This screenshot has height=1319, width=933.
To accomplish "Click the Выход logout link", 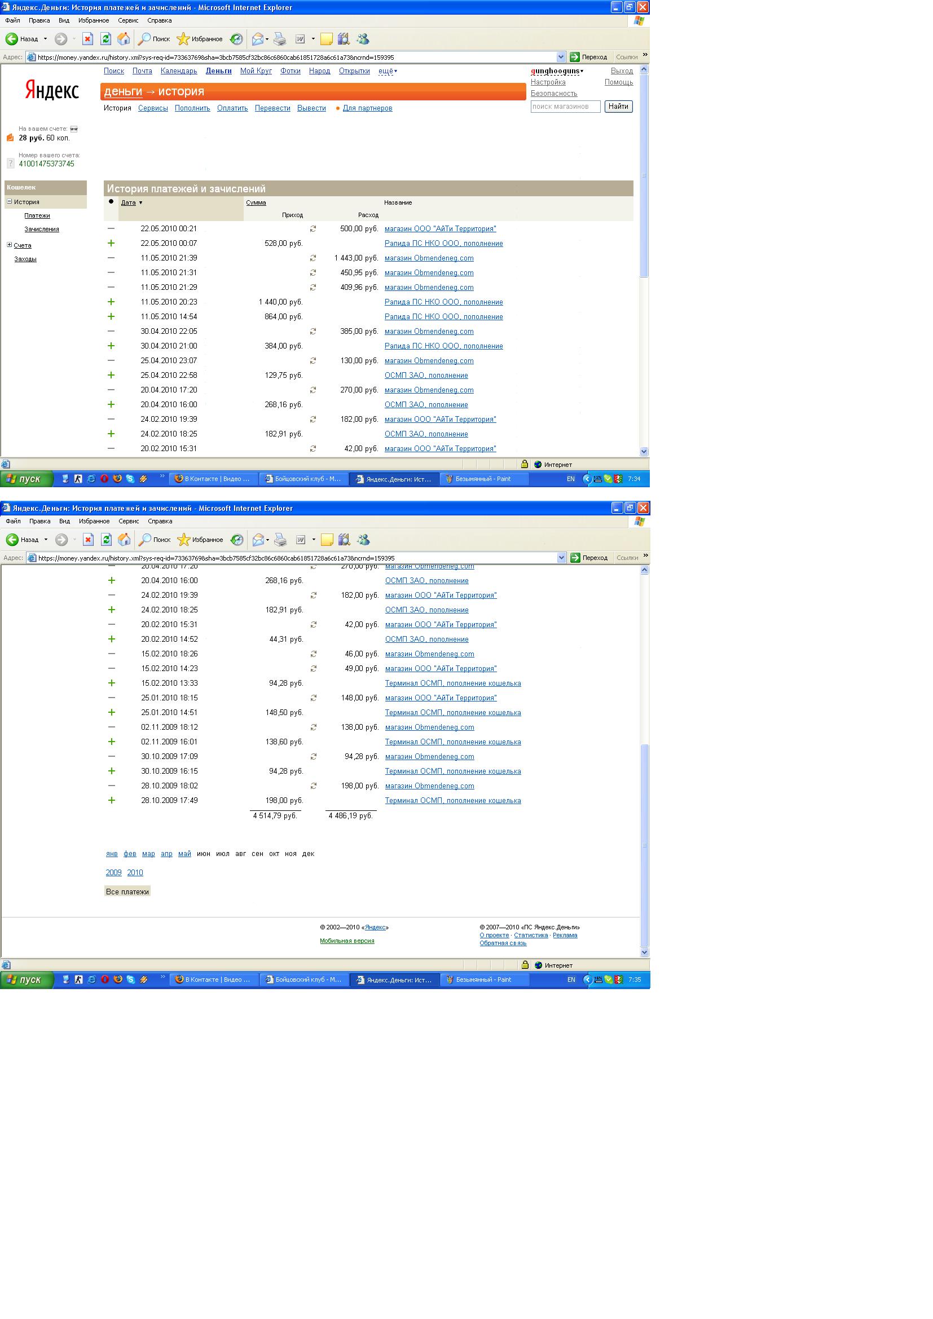I will tap(622, 71).
